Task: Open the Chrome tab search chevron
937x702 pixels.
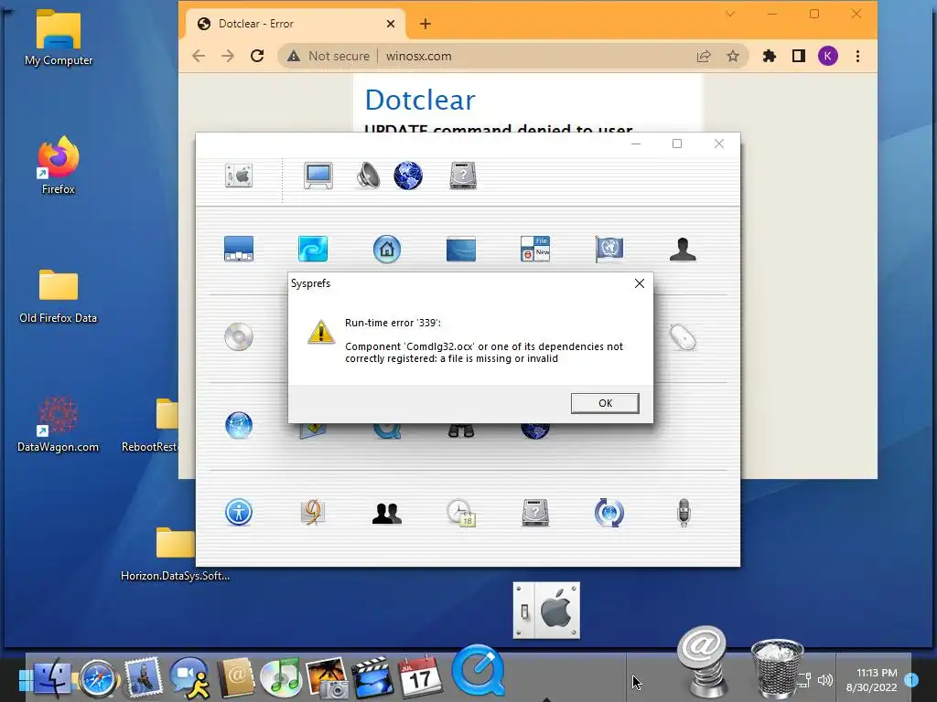Action: point(729,14)
